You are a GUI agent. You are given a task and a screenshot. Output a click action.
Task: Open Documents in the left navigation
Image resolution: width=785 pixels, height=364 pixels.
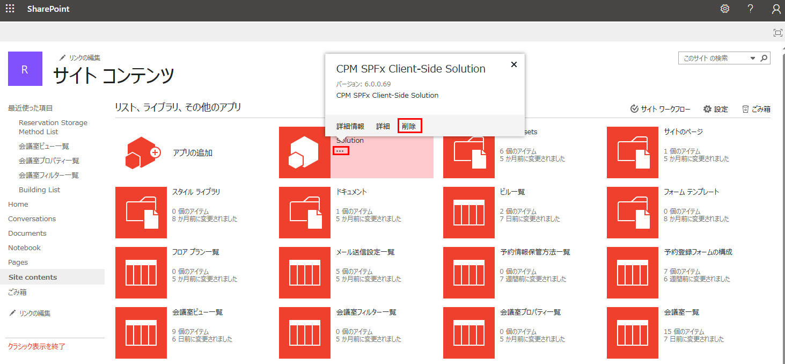27,233
